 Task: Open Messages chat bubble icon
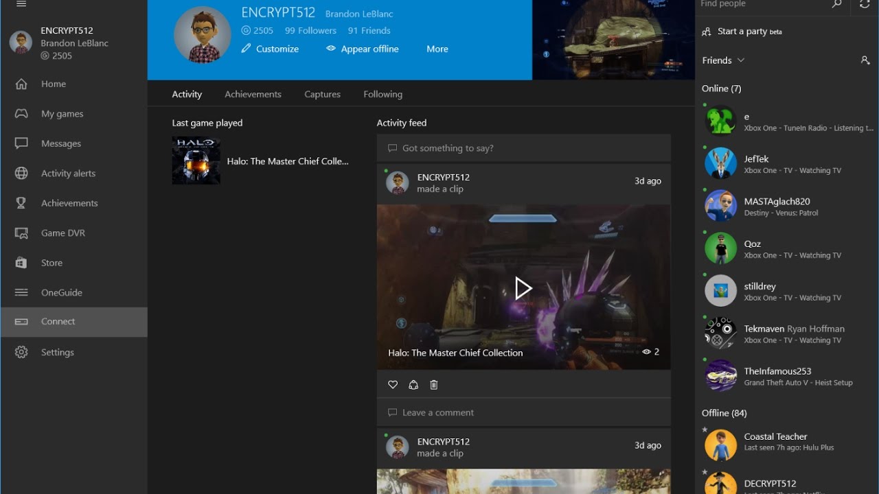coord(21,143)
